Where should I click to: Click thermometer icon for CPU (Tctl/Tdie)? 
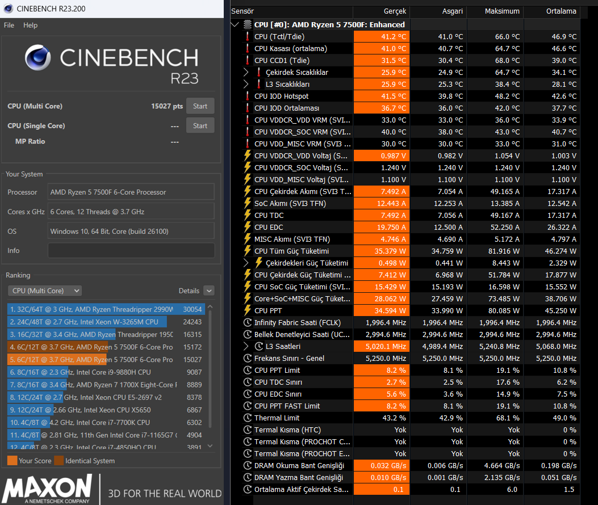click(248, 36)
